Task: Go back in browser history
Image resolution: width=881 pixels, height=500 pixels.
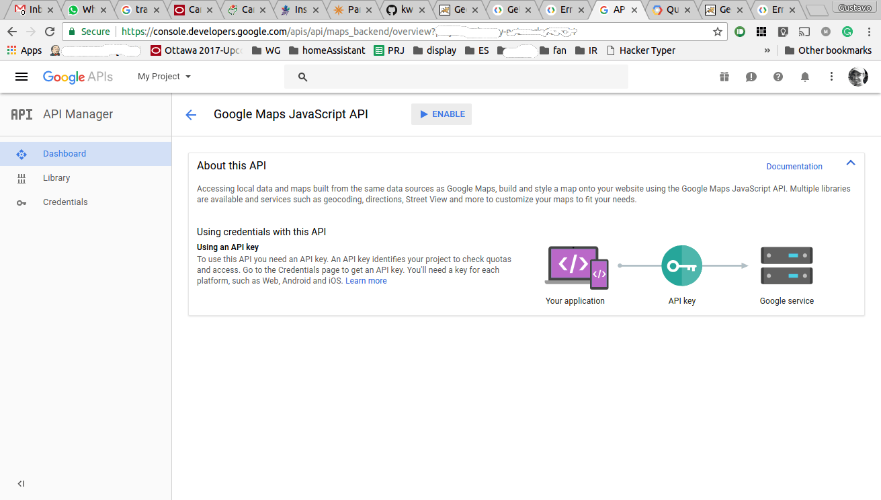Action: 12,32
